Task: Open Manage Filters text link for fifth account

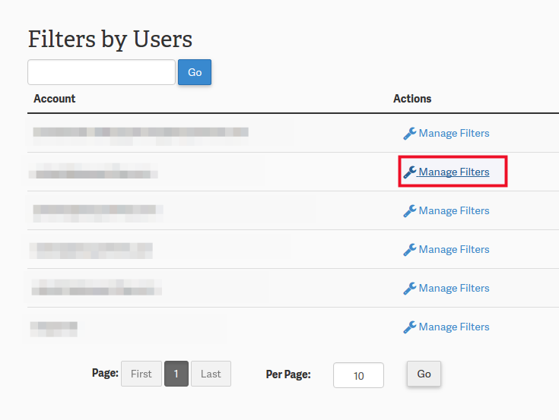Action: click(454, 289)
